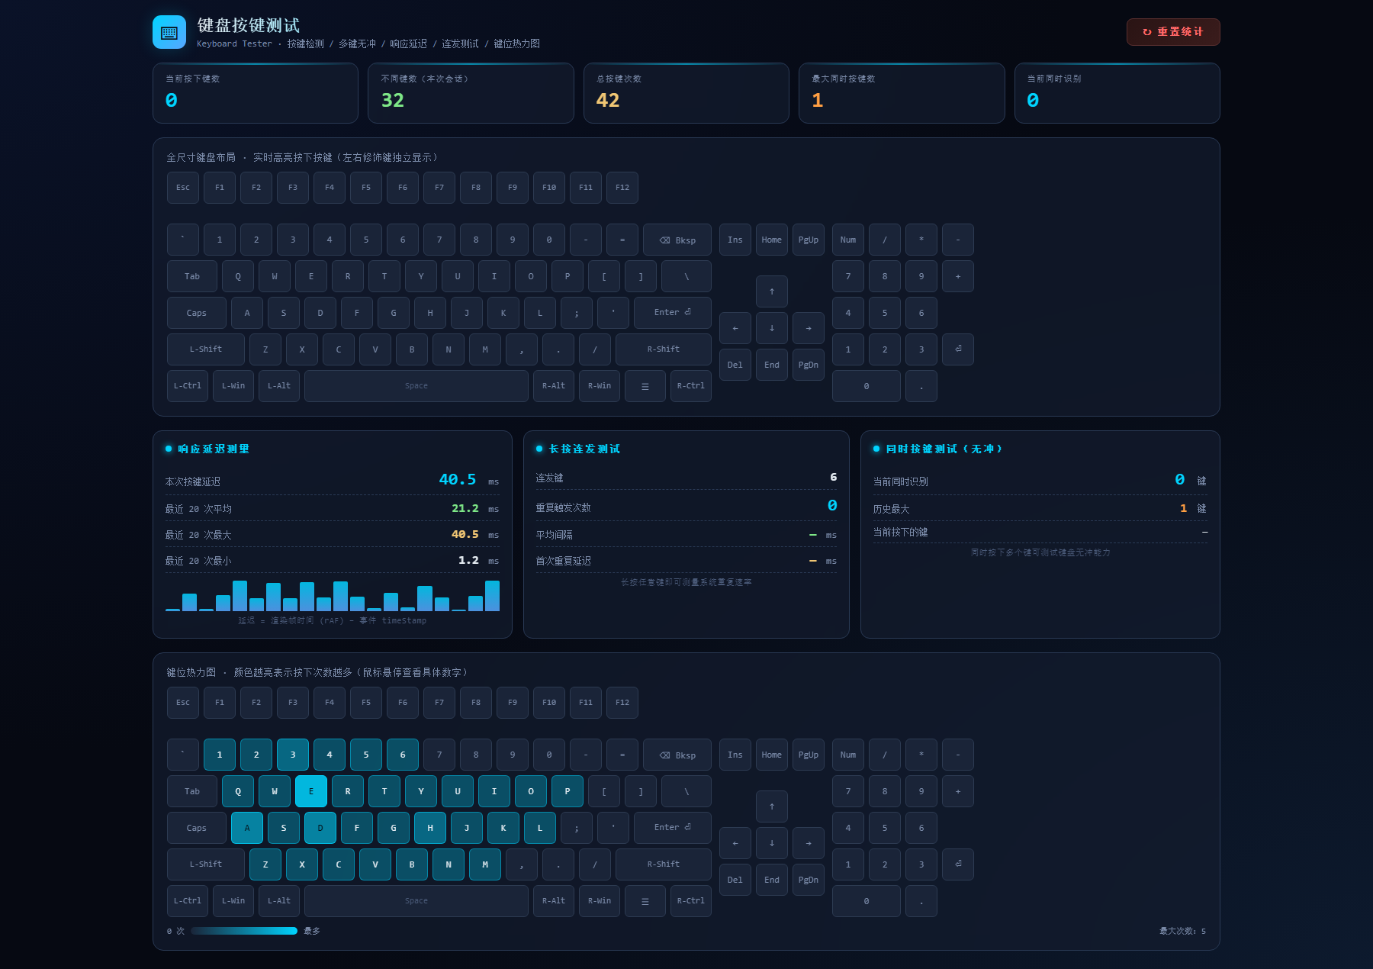Click the numpad Enter key in the top layout
This screenshot has width=1373, height=969.
coord(958,349)
